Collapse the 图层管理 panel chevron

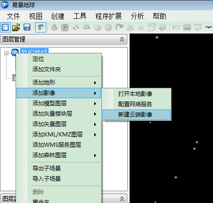122,39
